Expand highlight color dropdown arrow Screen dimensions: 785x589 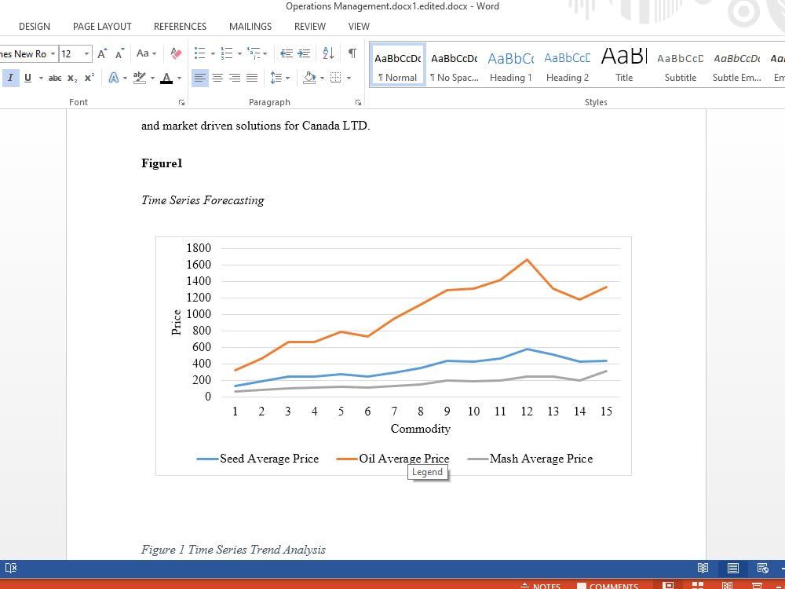tap(152, 79)
